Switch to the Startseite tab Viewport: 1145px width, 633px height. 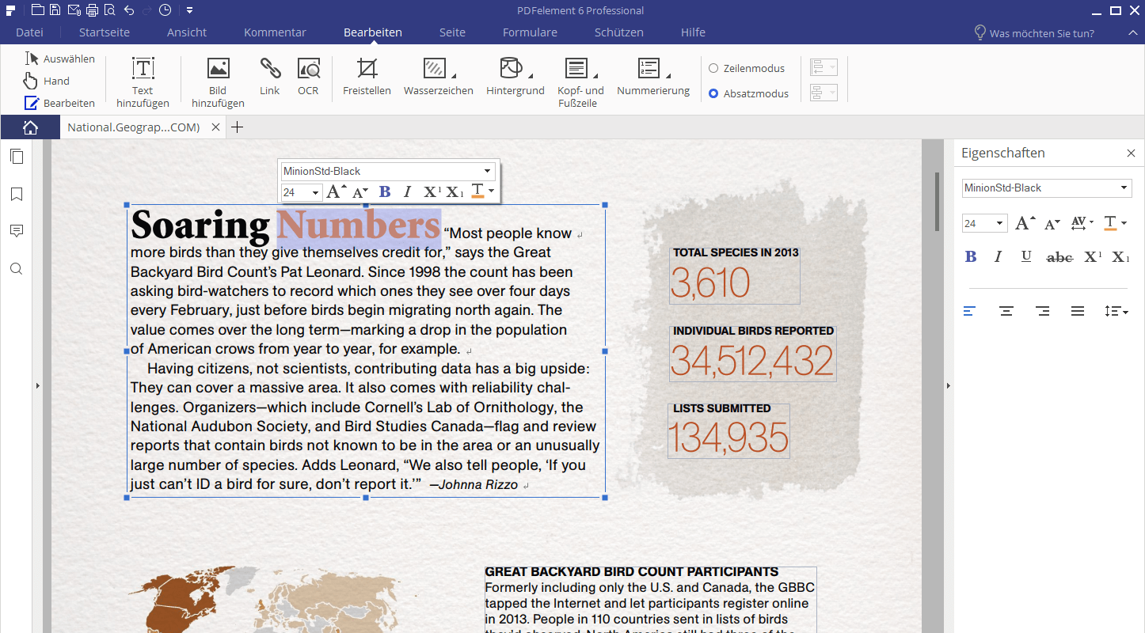(x=105, y=32)
